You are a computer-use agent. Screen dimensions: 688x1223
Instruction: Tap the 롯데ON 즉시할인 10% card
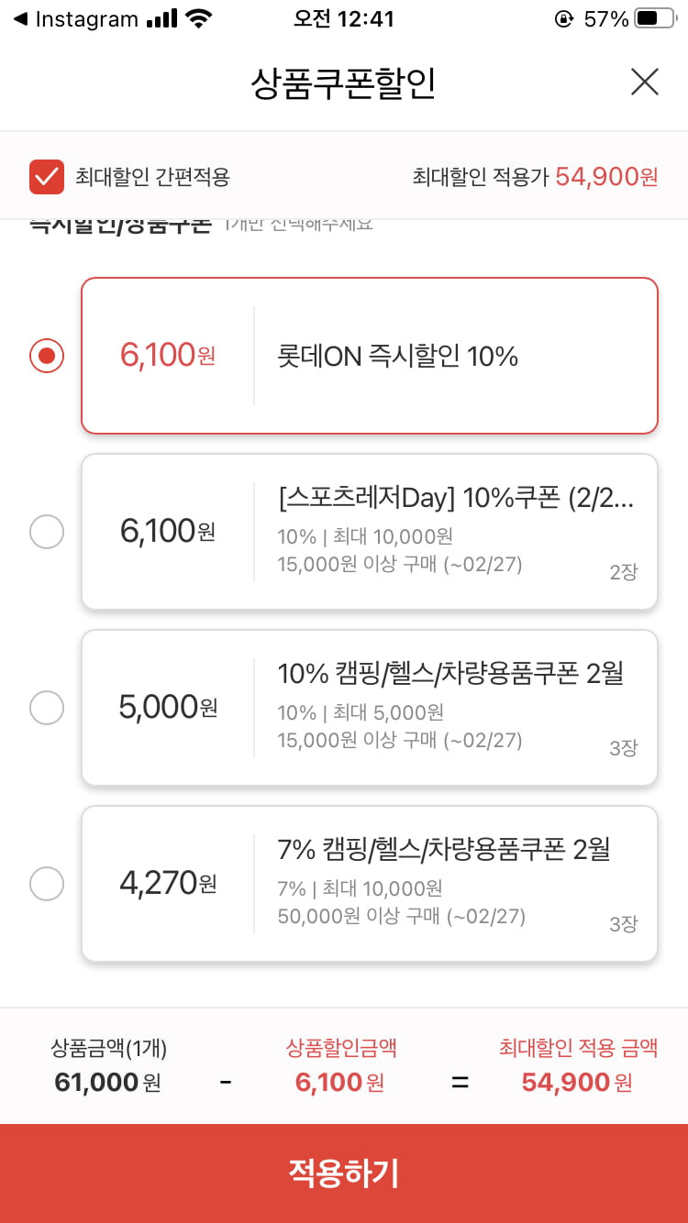[x=370, y=356]
